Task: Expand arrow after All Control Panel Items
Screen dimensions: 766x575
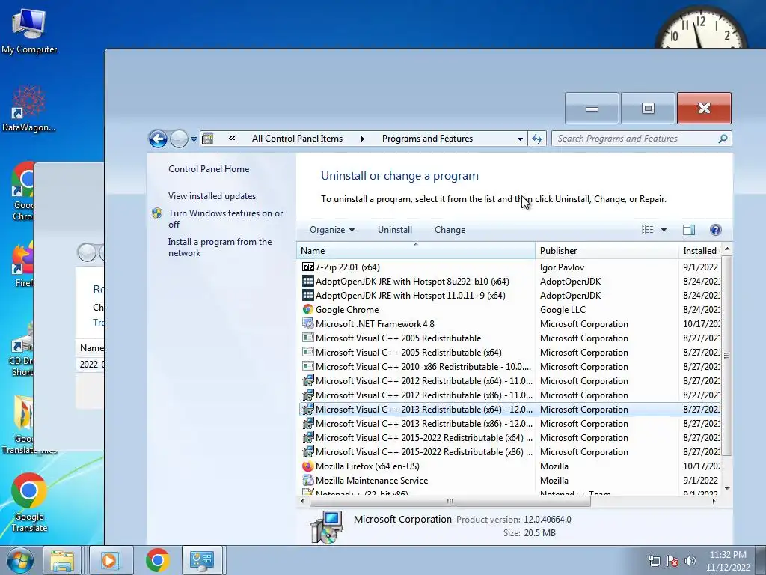Action: [x=363, y=139]
